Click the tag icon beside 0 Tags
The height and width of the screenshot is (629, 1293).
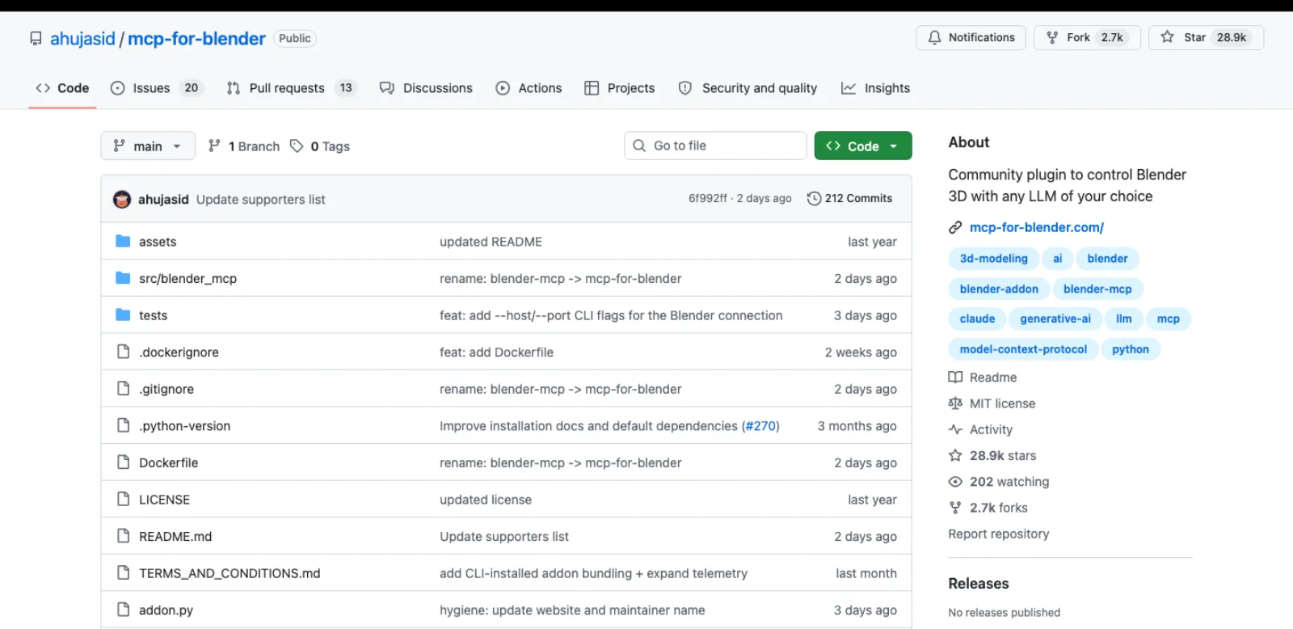[297, 146]
